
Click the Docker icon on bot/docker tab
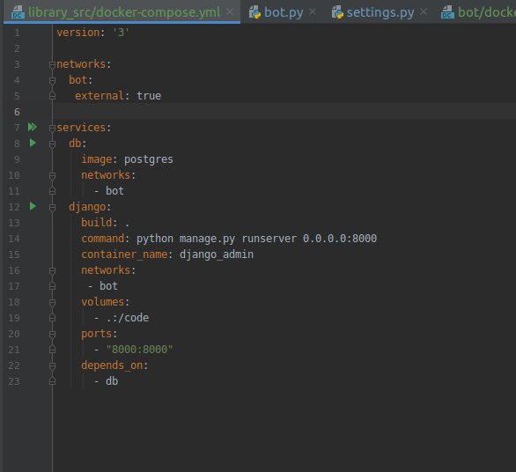447,12
